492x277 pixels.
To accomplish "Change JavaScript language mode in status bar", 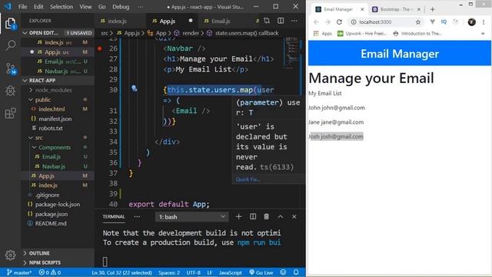I will click(231, 272).
